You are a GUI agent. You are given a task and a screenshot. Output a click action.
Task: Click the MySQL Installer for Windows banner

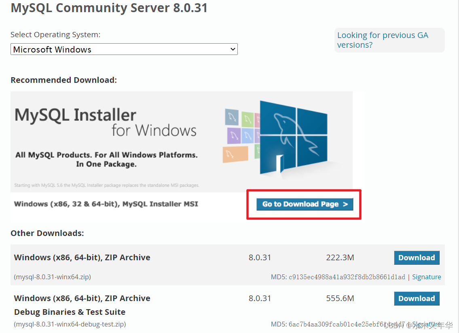182,141
